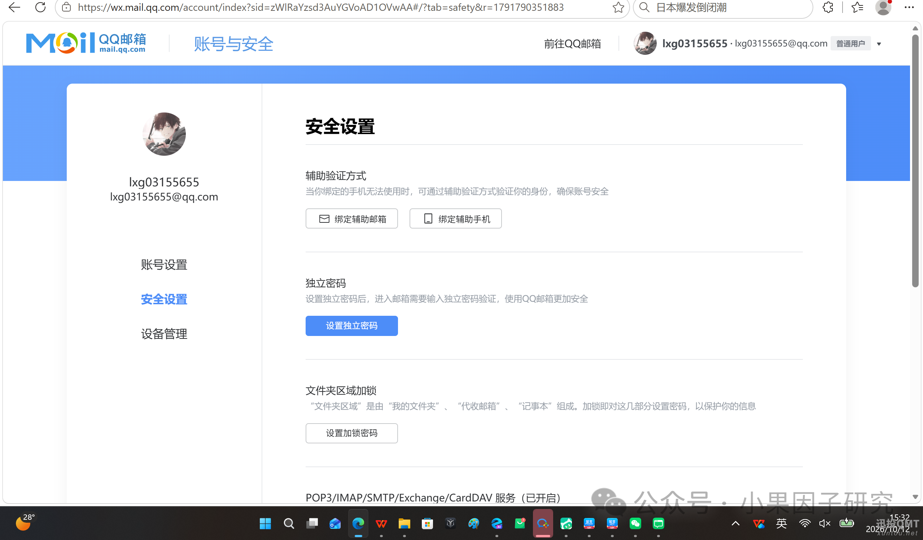Screen dimensions: 923x540
Task: Click the URL address bar text
Action: pyautogui.click(x=320, y=7)
